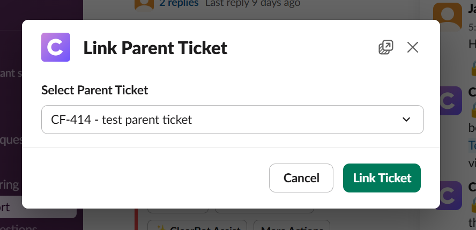Open the 2 replies thread link

[178, 4]
